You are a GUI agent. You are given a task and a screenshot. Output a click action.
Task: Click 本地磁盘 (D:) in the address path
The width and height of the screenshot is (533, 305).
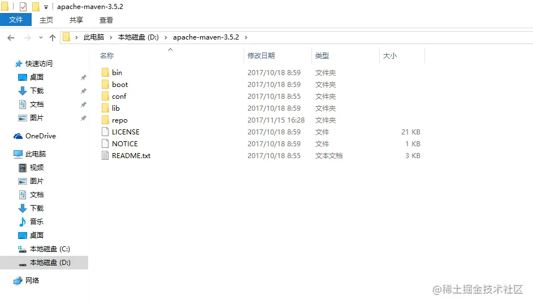138,37
